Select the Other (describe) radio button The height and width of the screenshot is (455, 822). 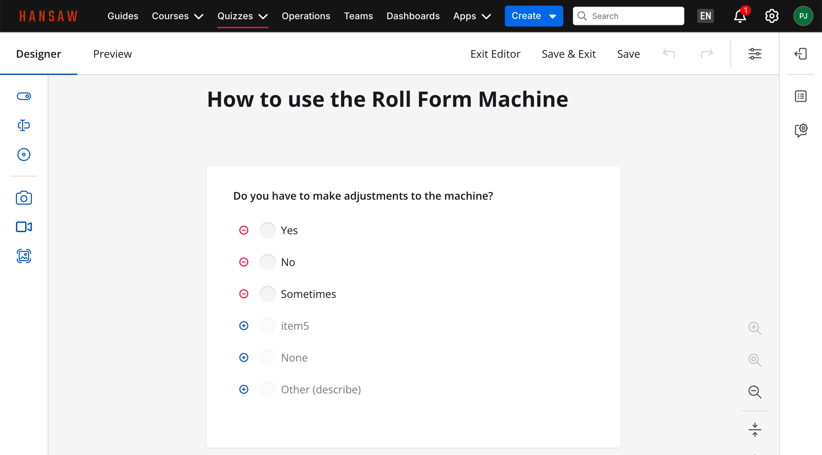[267, 389]
